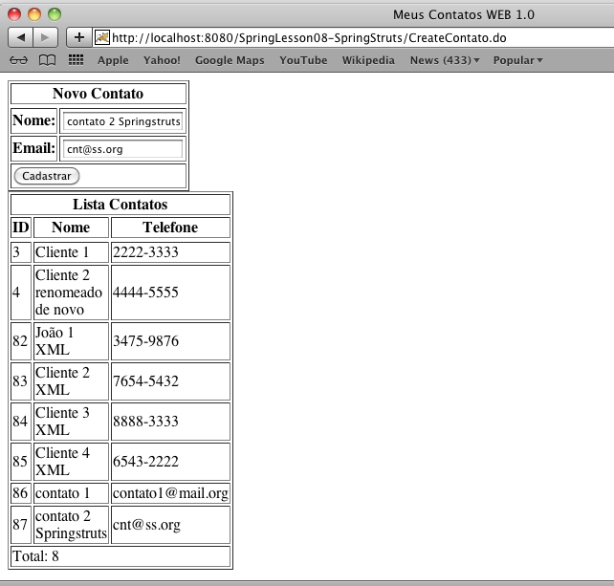Focus the Email input field
Viewport: 614px width, 586px height.
[x=122, y=149]
